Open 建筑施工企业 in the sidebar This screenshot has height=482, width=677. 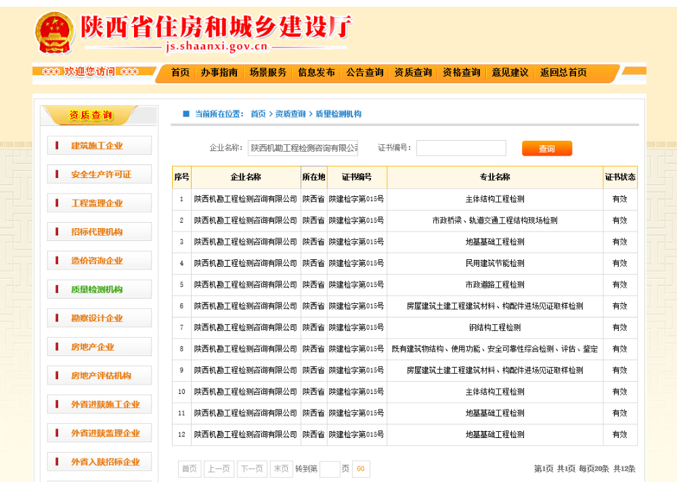pos(97,146)
